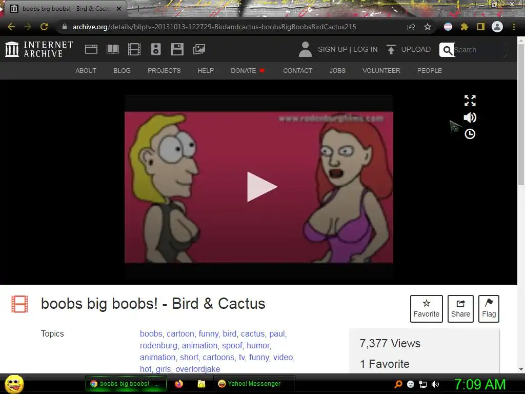This screenshot has height=394, width=525.
Task: Click the page vertical scrollbar thumb
Action: (x=521, y=114)
